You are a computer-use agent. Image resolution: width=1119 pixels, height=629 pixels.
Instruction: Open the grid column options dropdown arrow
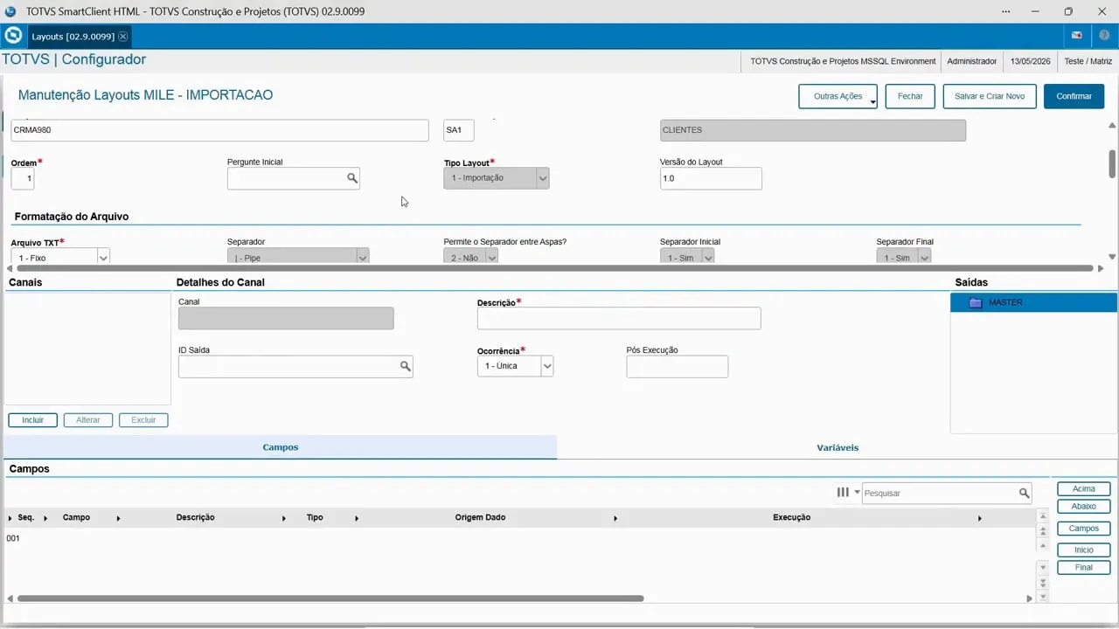point(857,493)
